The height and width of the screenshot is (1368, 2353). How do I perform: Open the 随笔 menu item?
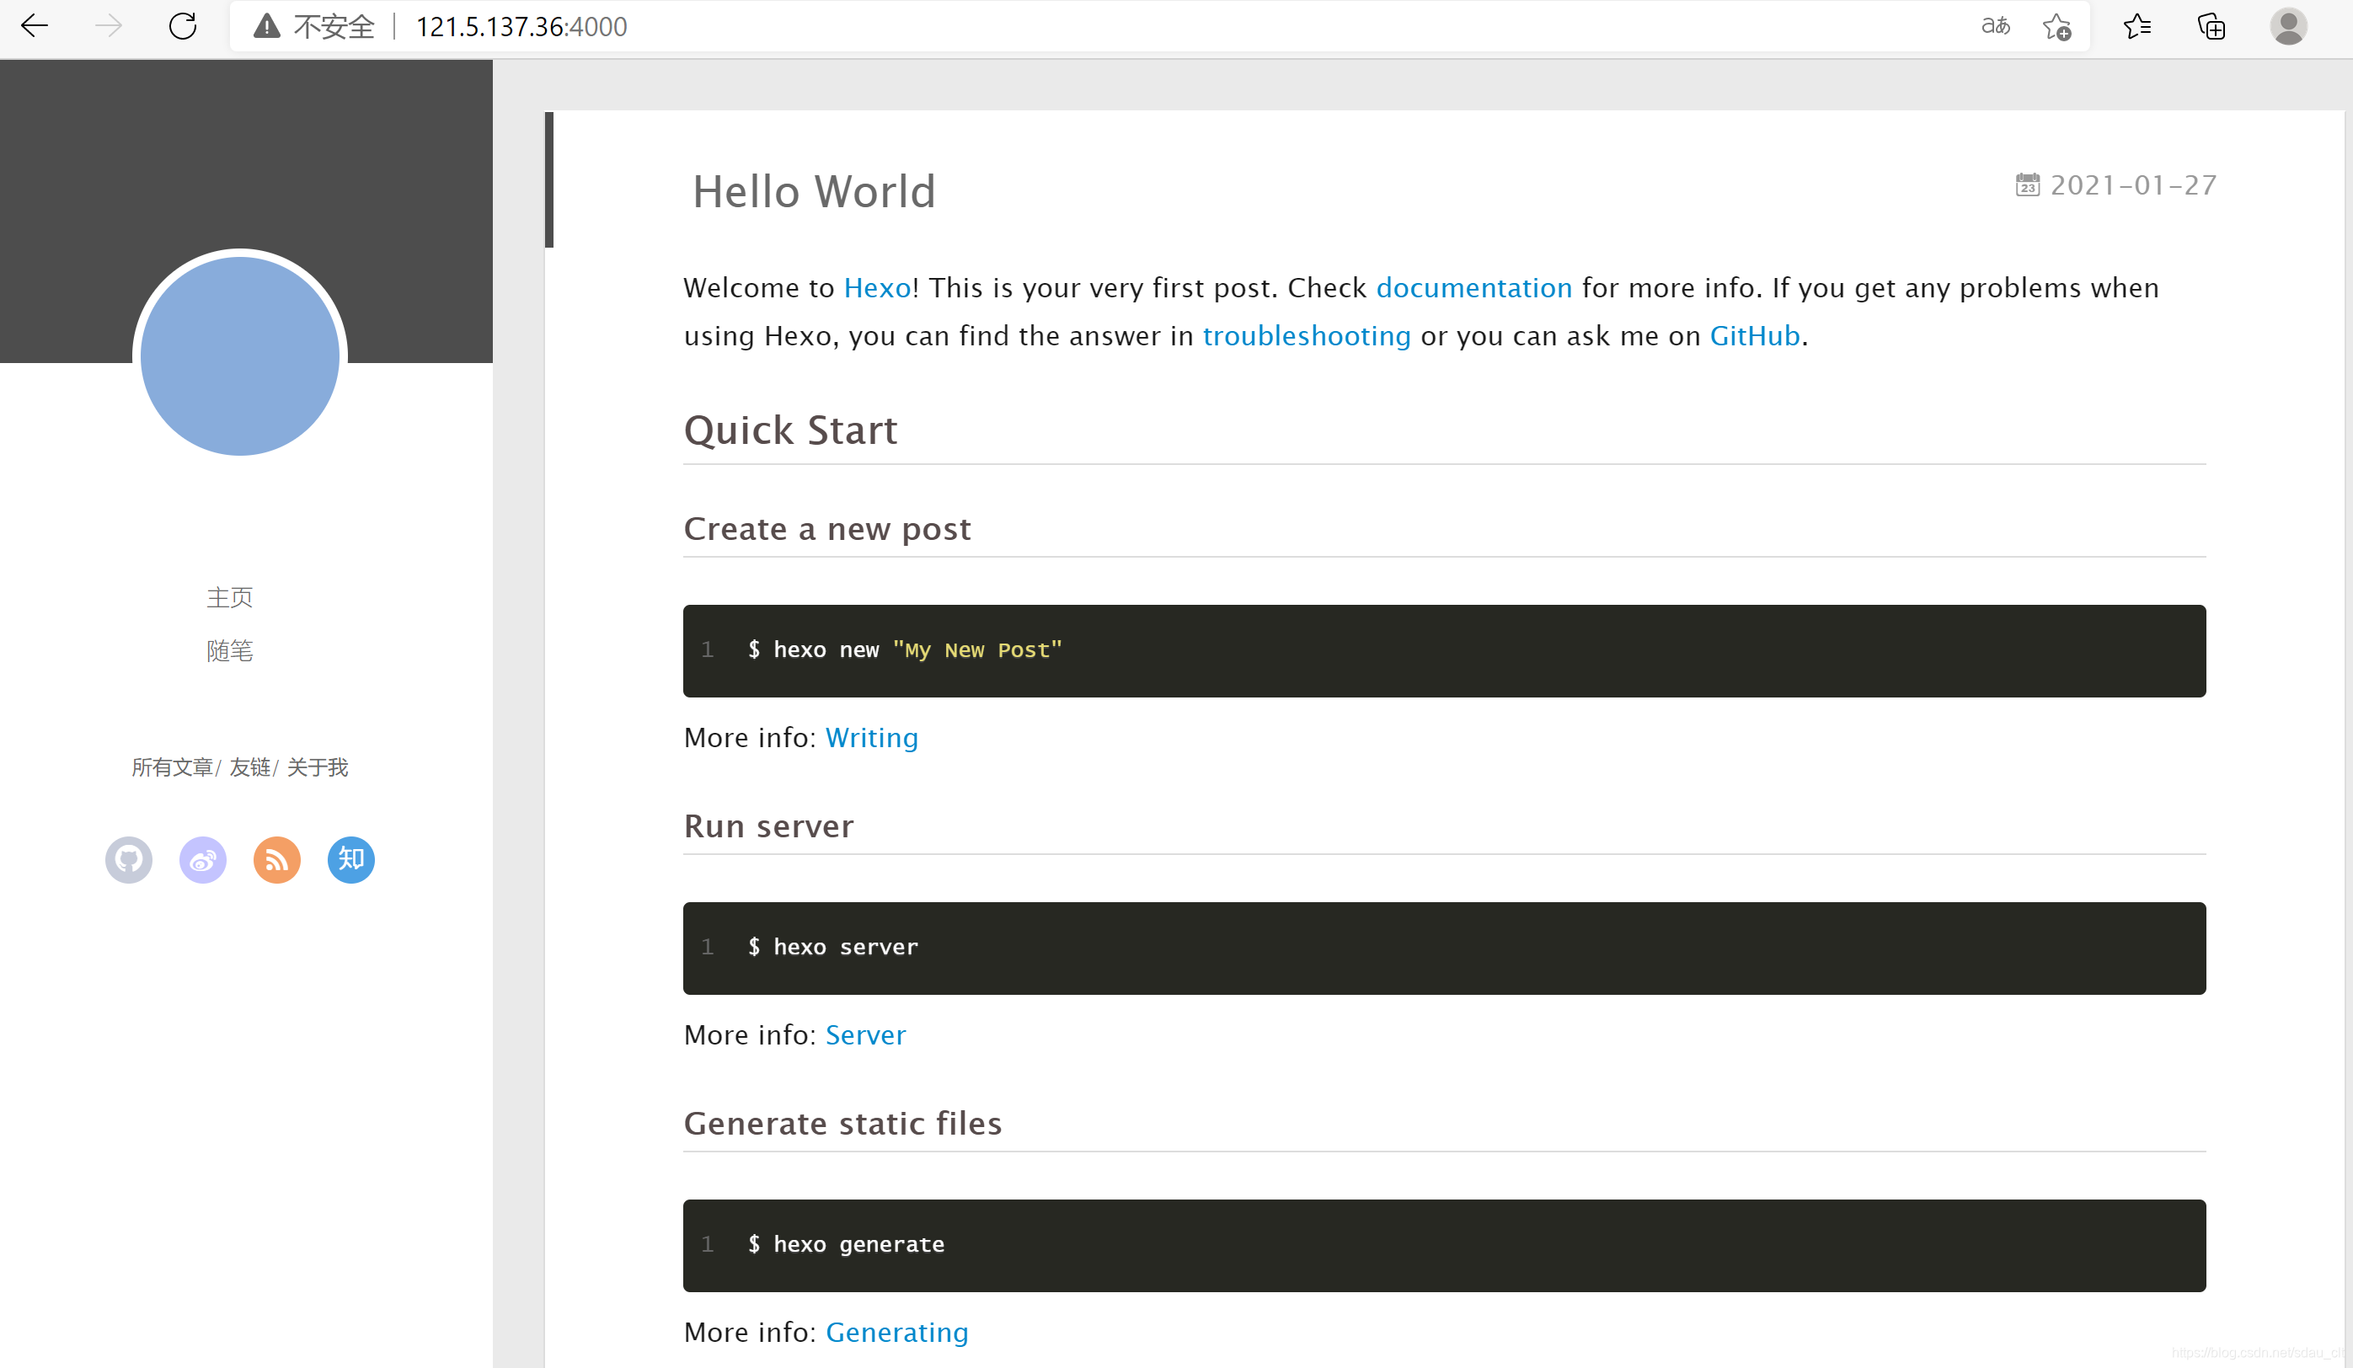click(230, 651)
